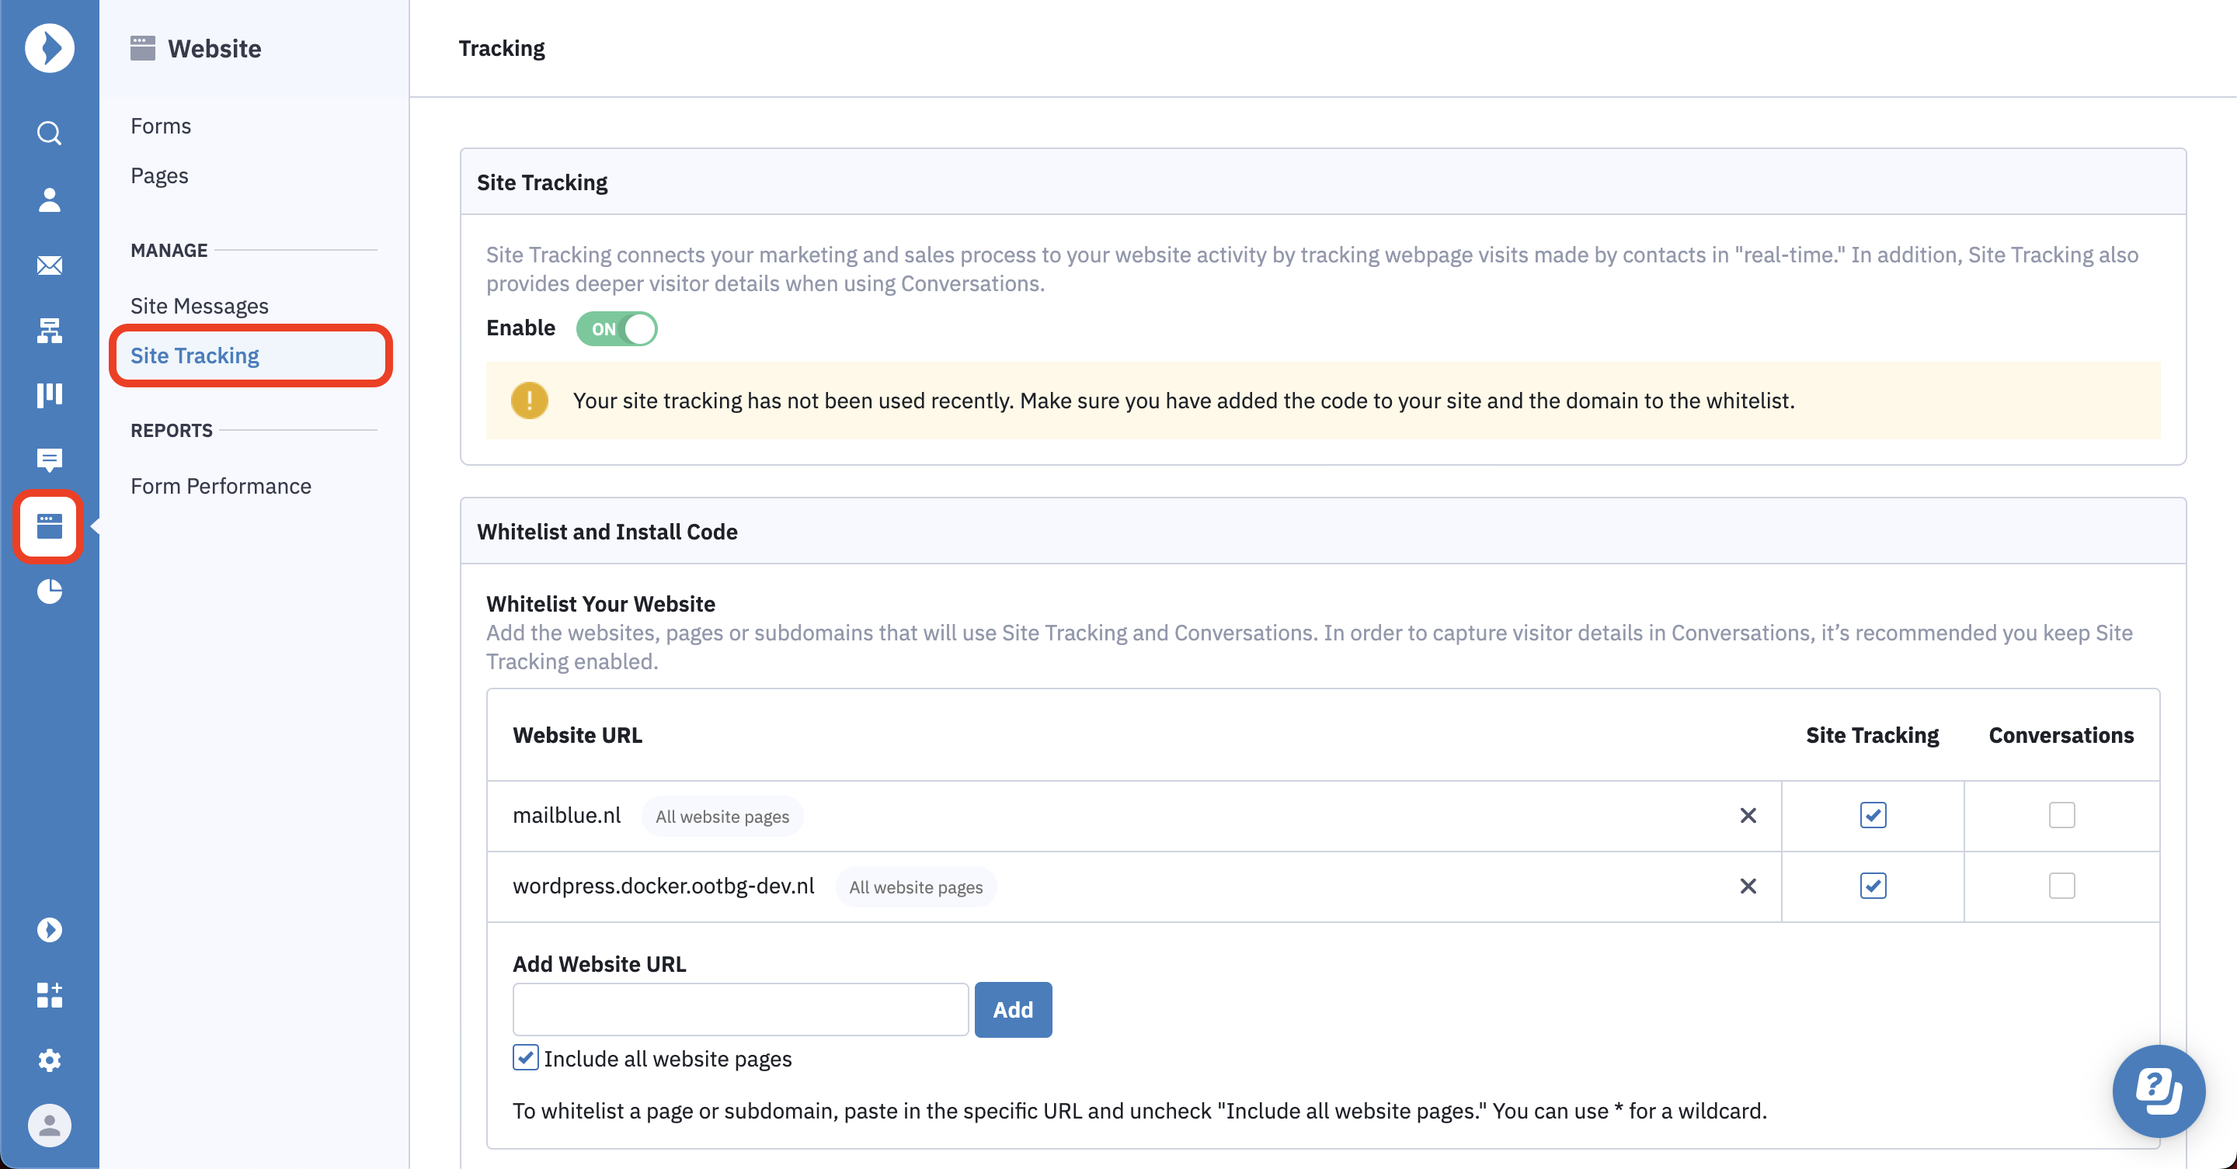Viewport: 2237px width, 1169px height.
Task: Open Site Messages in the Manage section
Action: (x=200, y=306)
